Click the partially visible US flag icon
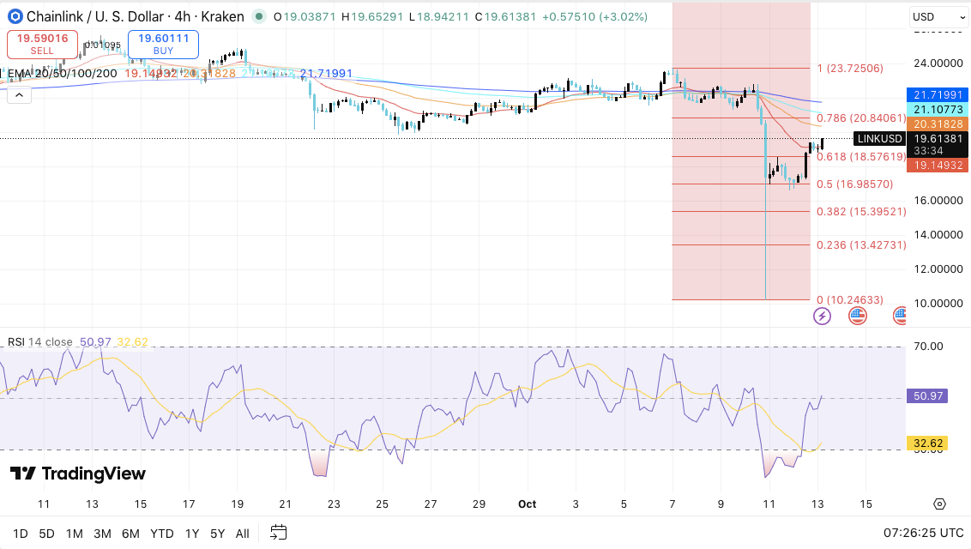 tap(900, 316)
